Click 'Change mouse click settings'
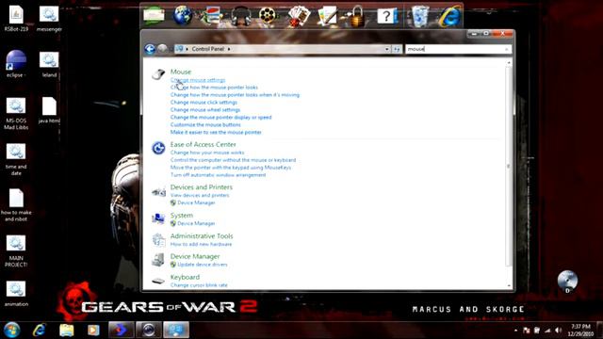Viewport: 603px width, 339px height. [204, 103]
